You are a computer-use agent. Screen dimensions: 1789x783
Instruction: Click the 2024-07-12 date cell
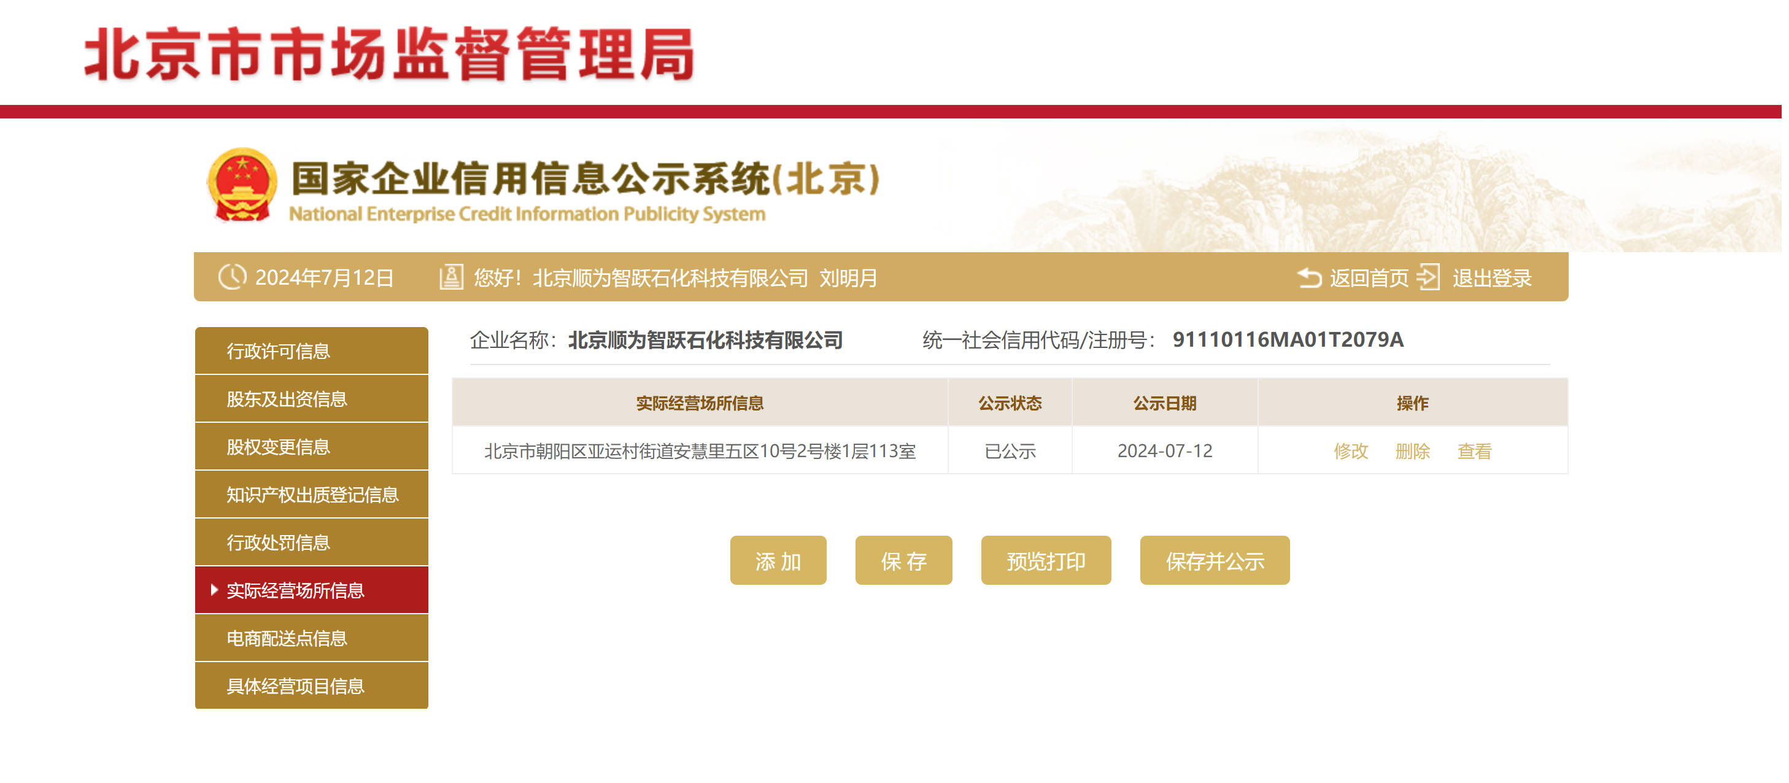click(1165, 451)
